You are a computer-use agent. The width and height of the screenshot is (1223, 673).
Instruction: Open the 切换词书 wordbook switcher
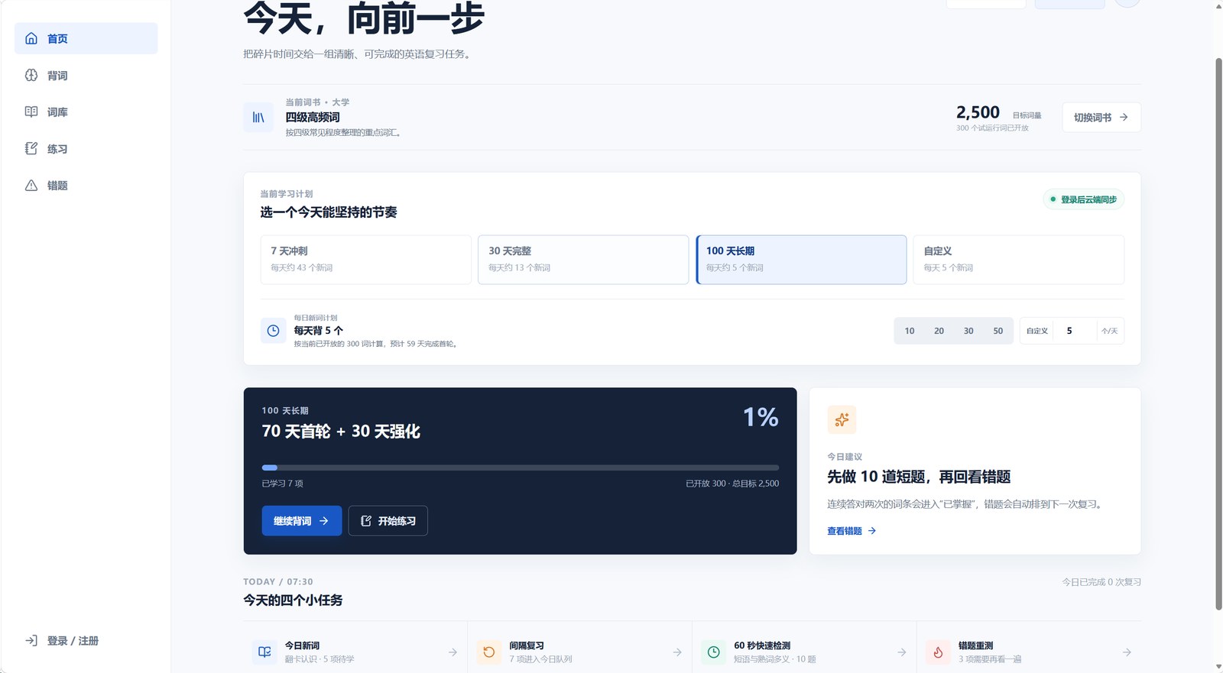pyautogui.click(x=1101, y=118)
